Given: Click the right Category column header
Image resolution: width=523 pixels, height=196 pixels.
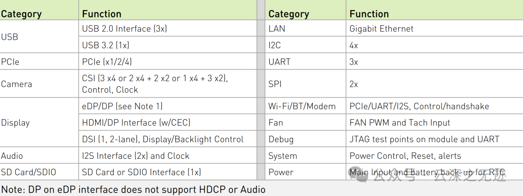Looking at the screenshot, I should click(x=289, y=14).
